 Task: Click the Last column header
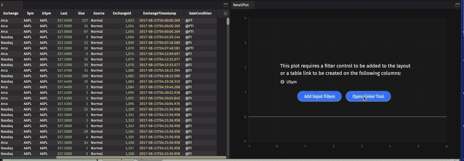pos(64,13)
